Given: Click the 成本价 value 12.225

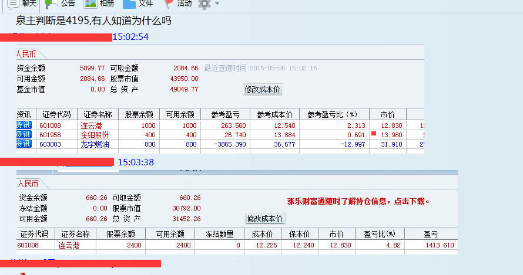Looking at the screenshot, I should [x=267, y=245].
